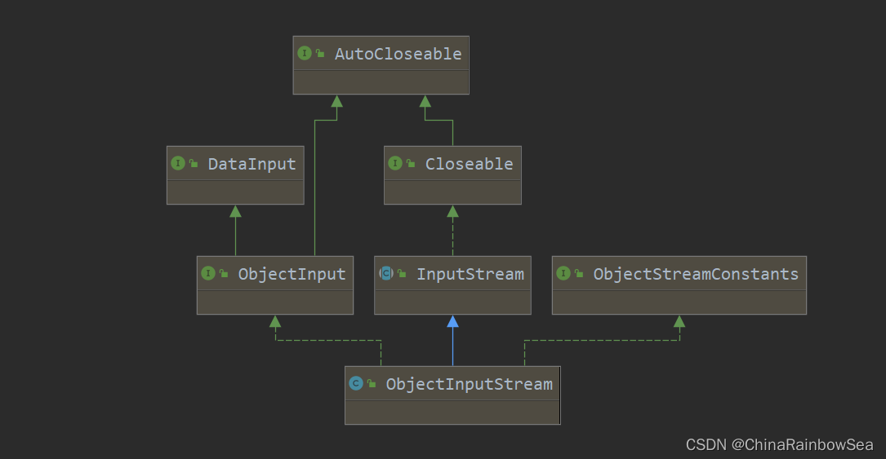Select the Closeable node label
The width and height of the screenshot is (886, 459).
(469, 164)
